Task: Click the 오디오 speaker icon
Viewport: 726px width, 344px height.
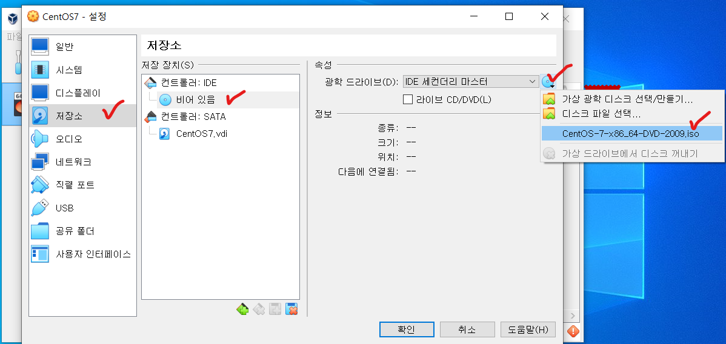Action: [x=40, y=139]
